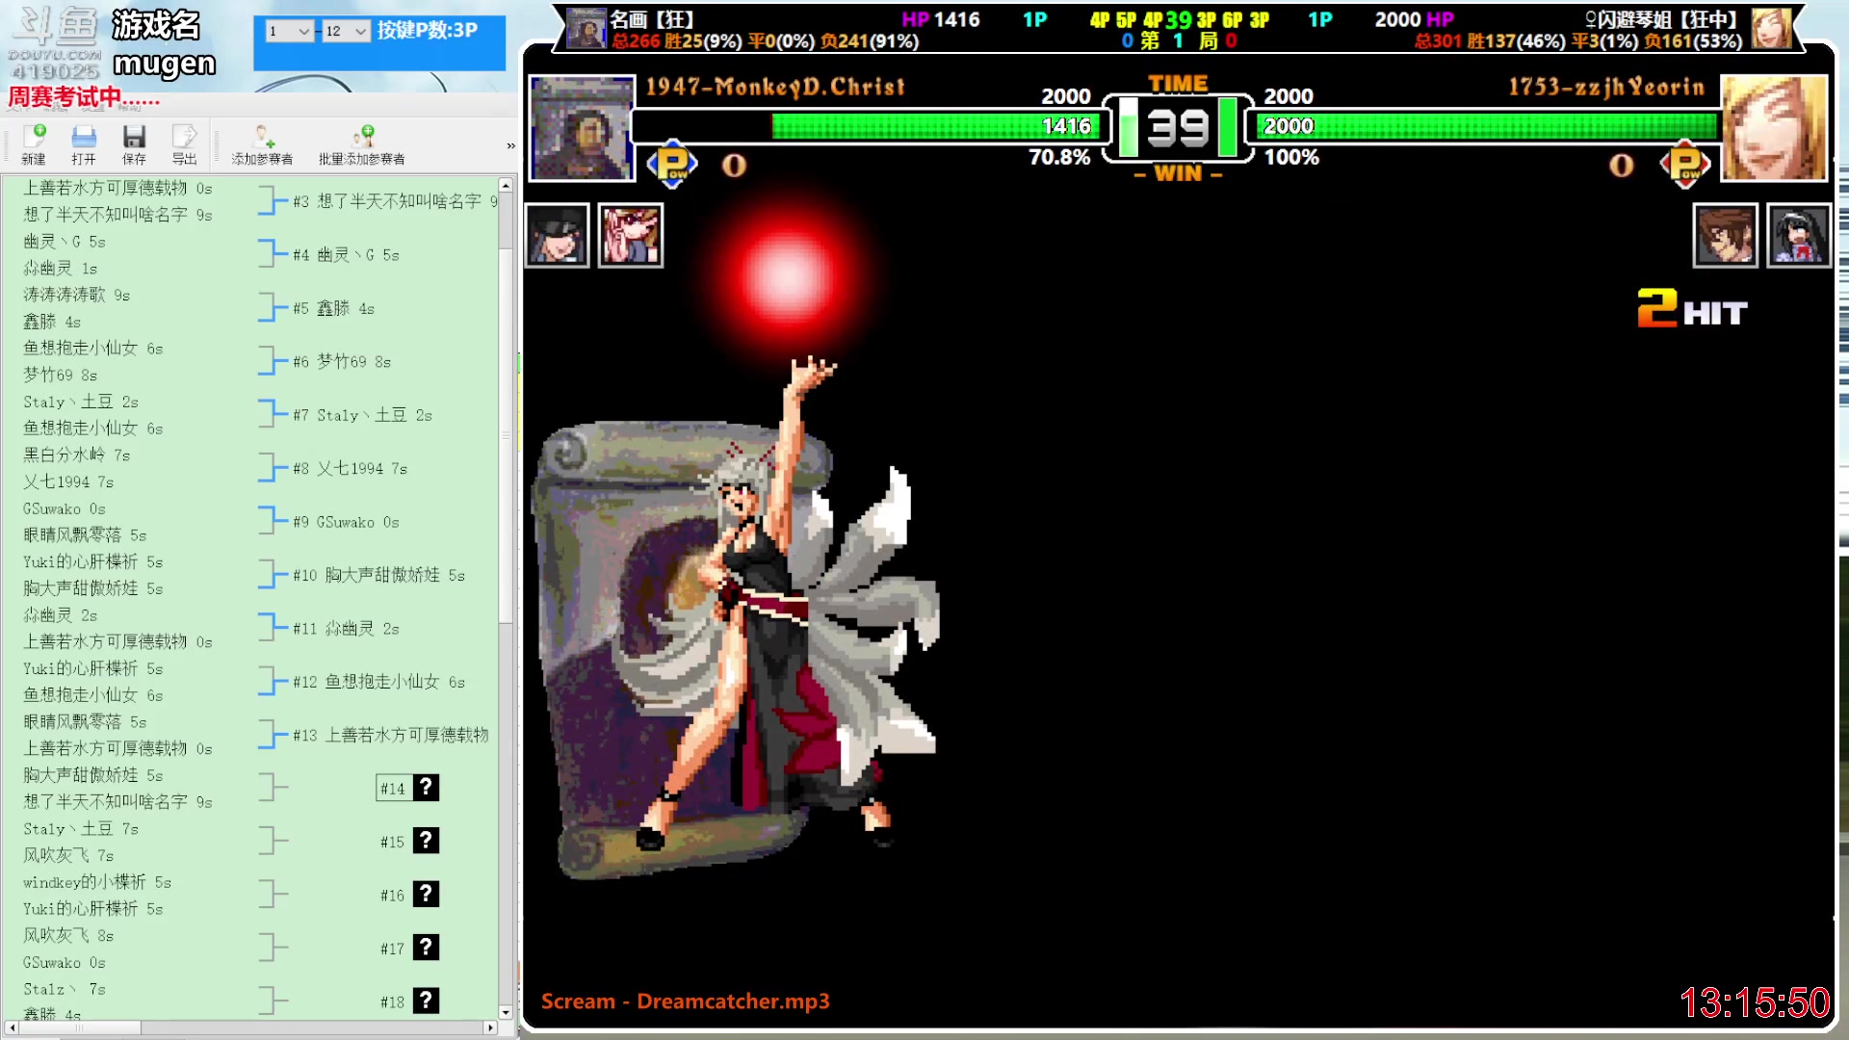Click the #14 bracket slot label
The image size is (1849, 1040).
point(393,789)
